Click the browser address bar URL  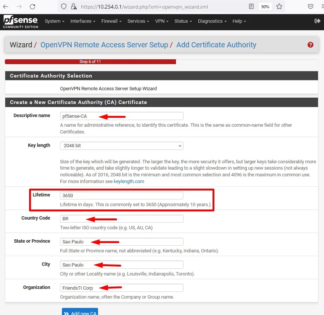(144, 7)
